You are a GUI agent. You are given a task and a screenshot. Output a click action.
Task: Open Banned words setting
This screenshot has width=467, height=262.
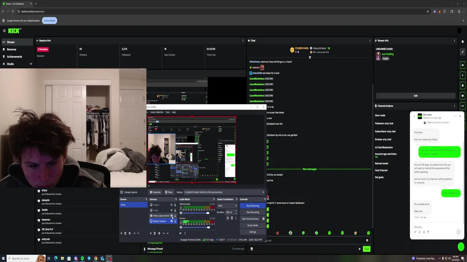pyautogui.click(x=382, y=163)
